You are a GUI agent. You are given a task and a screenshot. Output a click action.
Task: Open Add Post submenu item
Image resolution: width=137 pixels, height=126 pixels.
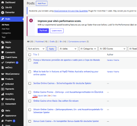pos(6,29)
